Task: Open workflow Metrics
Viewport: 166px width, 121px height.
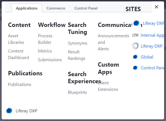Action: 45,51
